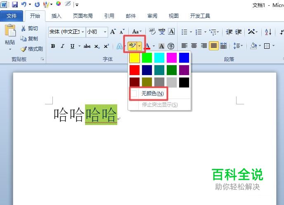Click the Font Color red A icon
This screenshot has height=205, width=284.
click(x=147, y=46)
